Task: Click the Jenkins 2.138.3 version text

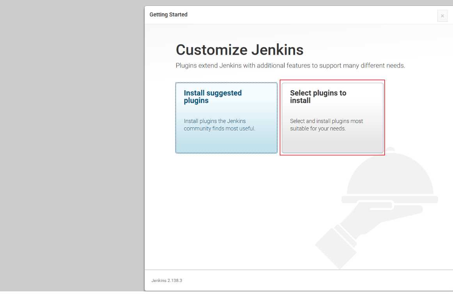Action: [167, 280]
